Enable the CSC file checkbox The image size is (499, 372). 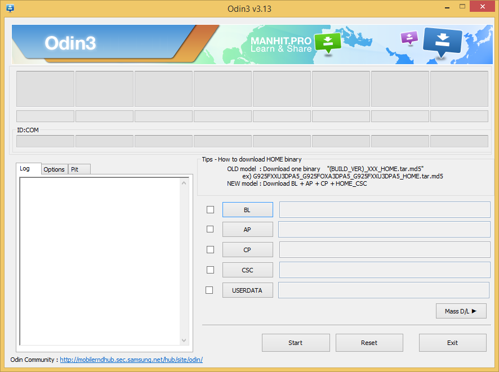coord(210,270)
